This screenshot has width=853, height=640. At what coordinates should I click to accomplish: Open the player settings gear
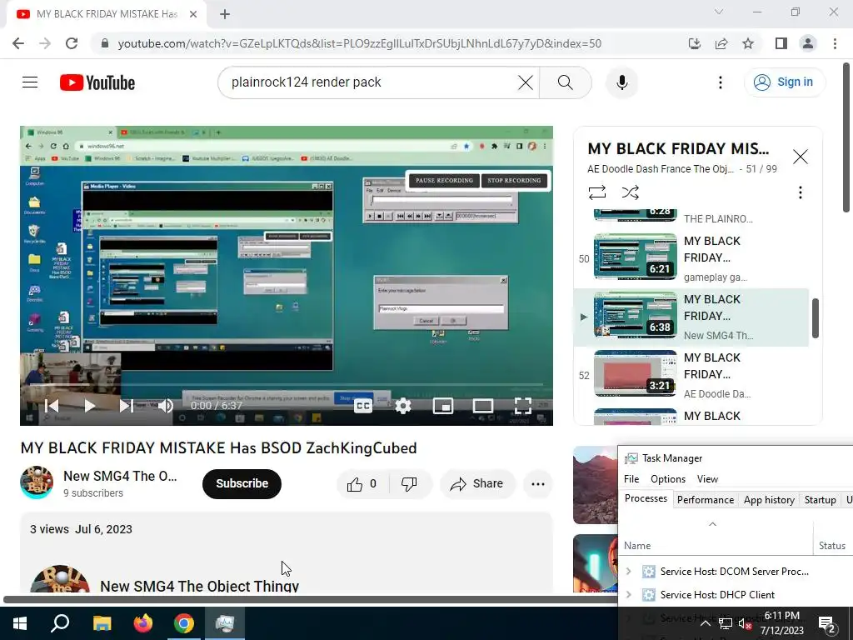pyautogui.click(x=403, y=406)
